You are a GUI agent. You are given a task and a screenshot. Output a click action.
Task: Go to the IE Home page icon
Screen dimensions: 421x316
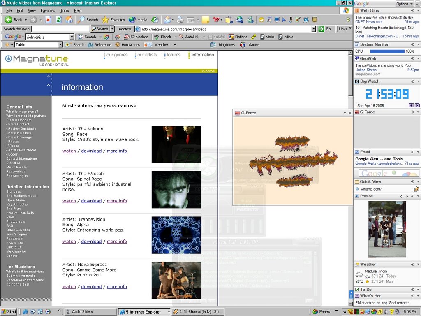(69, 20)
